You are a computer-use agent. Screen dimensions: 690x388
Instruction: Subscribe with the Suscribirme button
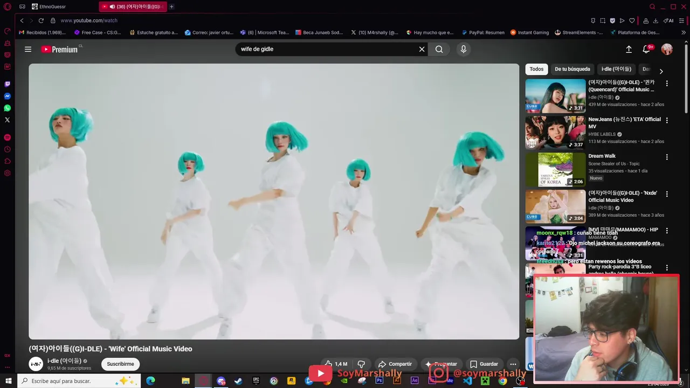click(x=120, y=364)
